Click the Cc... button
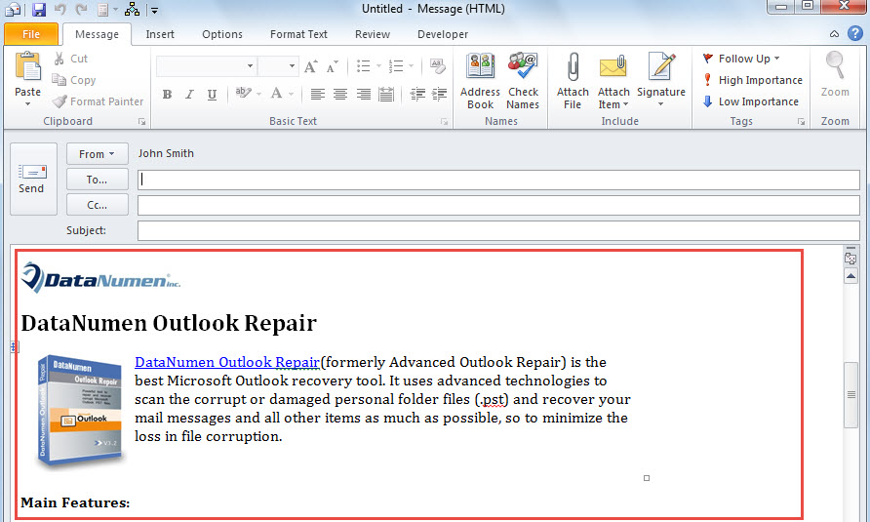The width and height of the screenshot is (870, 522). pyautogui.click(x=98, y=204)
